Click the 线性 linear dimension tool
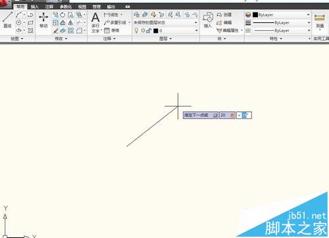 [x=111, y=15]
